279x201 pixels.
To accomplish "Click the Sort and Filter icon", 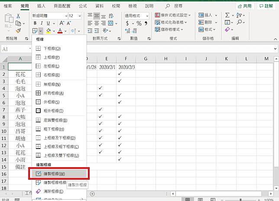I will click(239, 15).
